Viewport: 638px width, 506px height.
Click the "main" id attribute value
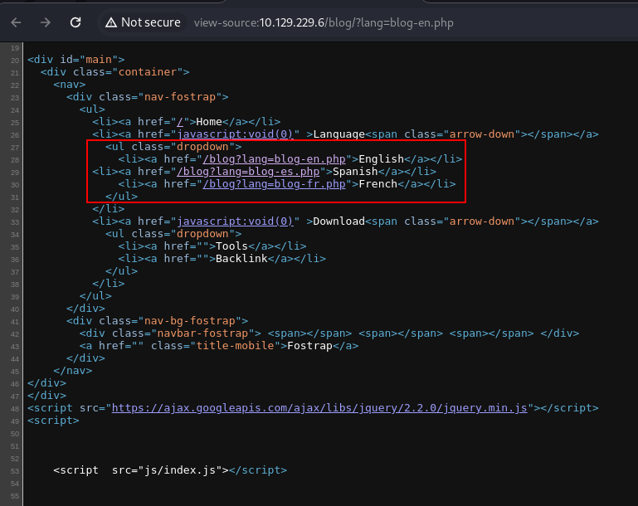coord(99,60)
